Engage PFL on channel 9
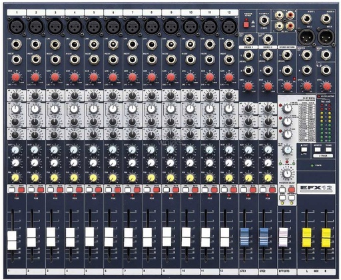The height and width of the screenshot is (280, 341). [167, 190]
